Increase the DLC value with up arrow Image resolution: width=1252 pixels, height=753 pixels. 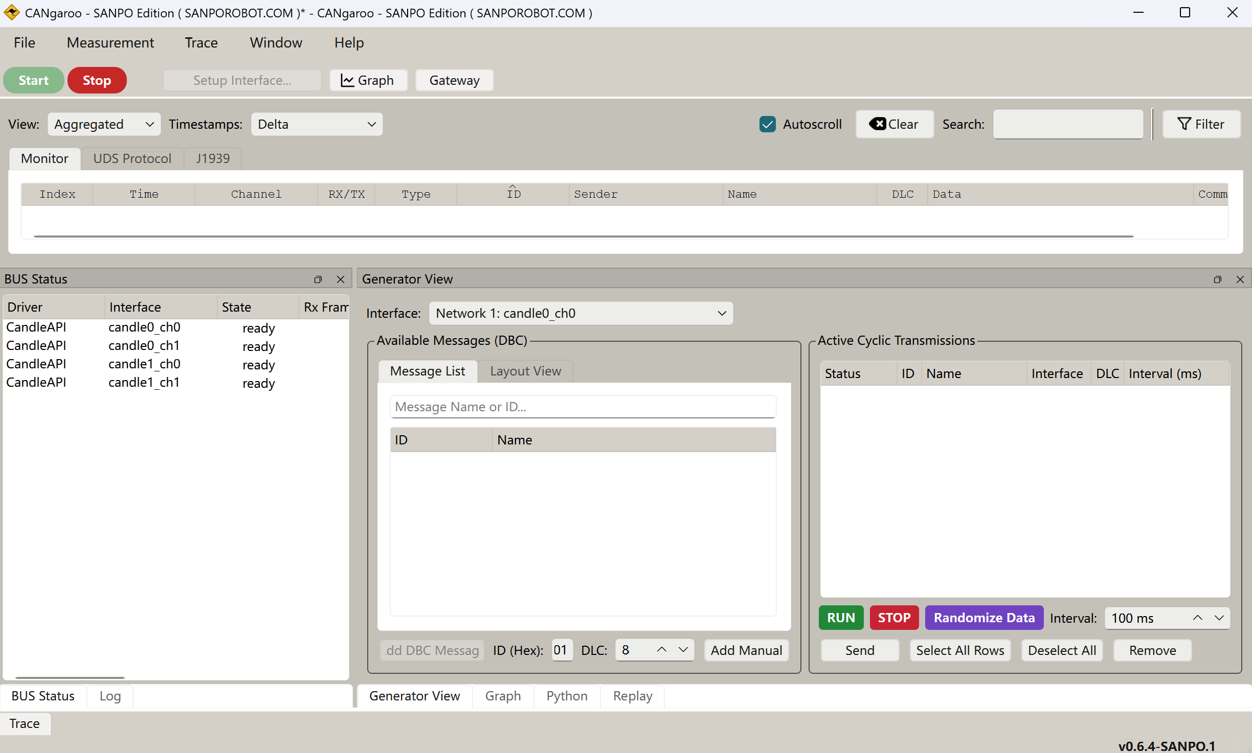662,650
